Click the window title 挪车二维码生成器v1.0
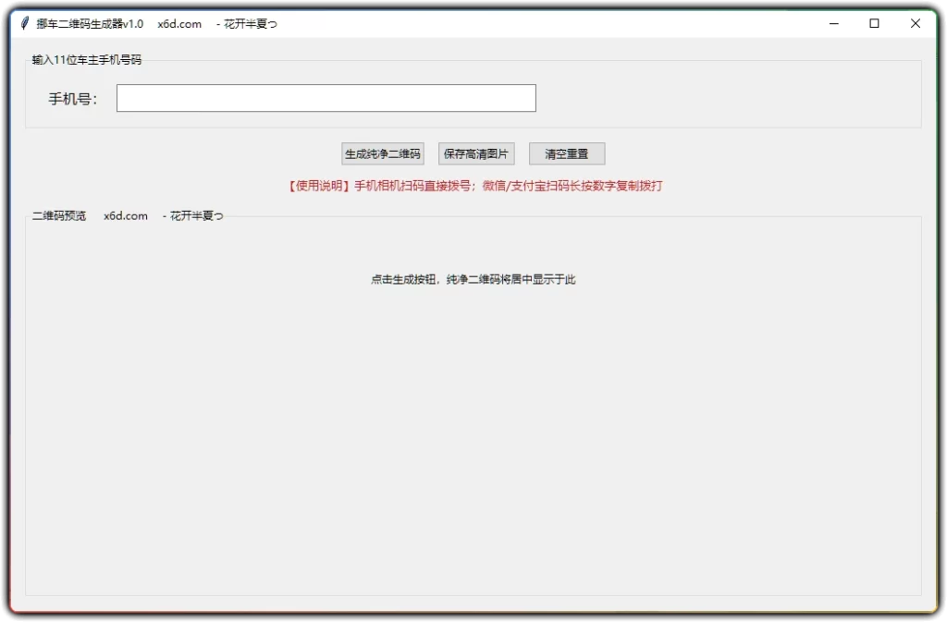 point(90,23)
